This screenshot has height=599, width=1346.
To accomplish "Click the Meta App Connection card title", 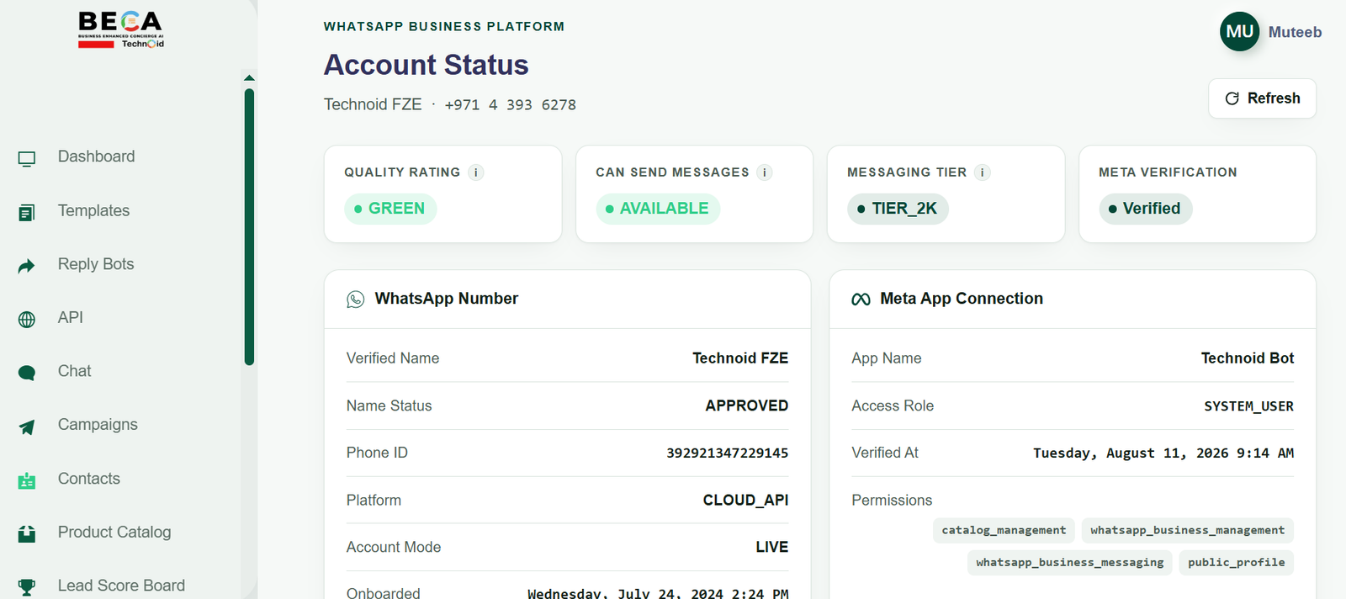I will pos(961,299).
